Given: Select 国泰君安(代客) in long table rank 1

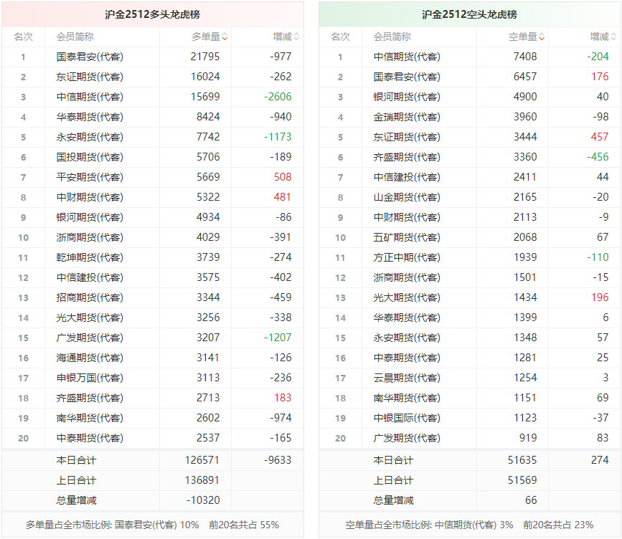Looking at the screenshot, I should [90, 57].
